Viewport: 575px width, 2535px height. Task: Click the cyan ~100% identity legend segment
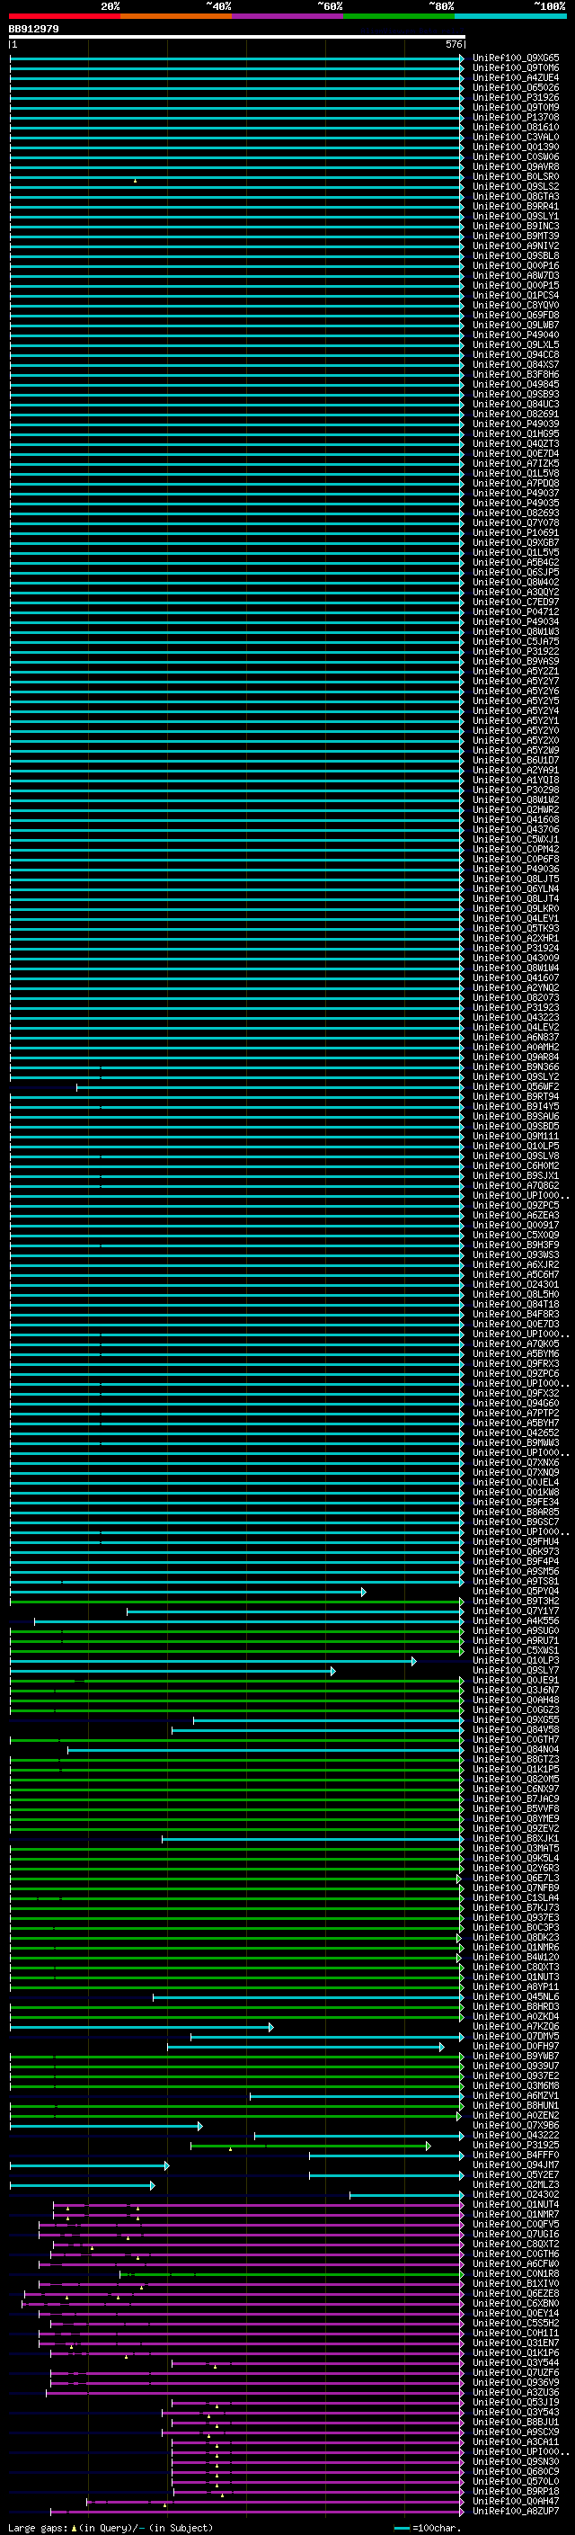[510, 17]
